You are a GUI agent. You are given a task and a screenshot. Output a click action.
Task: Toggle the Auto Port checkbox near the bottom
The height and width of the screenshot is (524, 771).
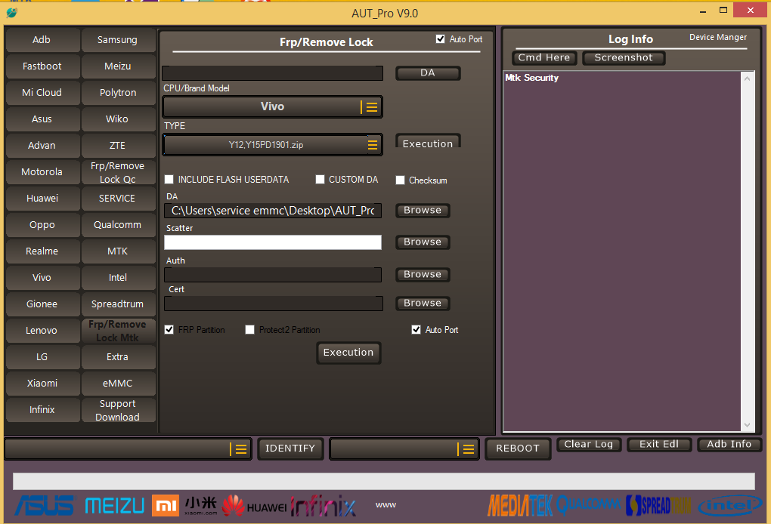416,329
